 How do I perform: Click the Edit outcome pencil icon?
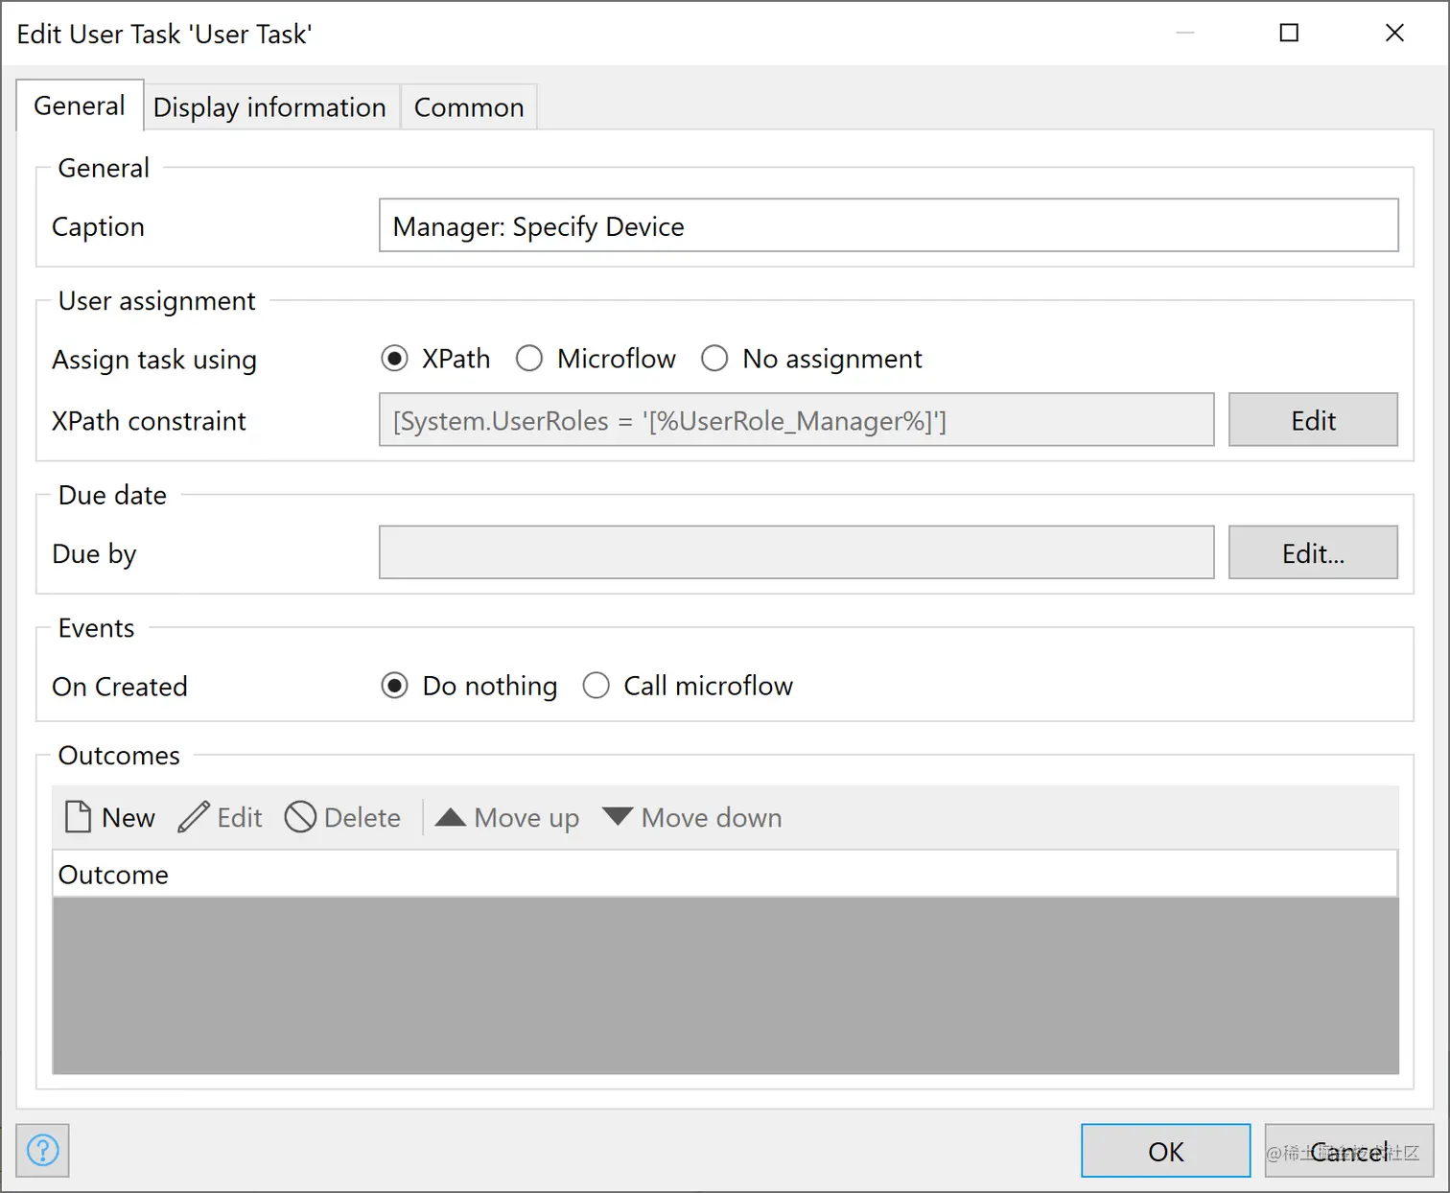tap(194, 817)
